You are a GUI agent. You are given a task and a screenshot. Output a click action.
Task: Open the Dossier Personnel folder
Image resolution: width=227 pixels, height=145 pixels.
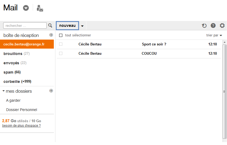click(x=22, y=110)
